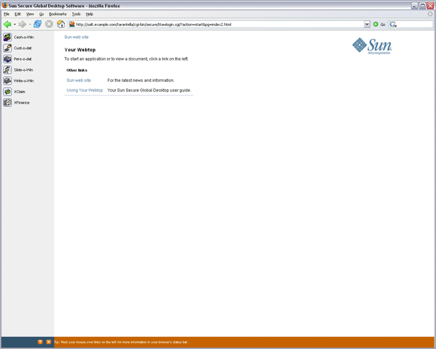Click the XFinance link text

[22, 102]
